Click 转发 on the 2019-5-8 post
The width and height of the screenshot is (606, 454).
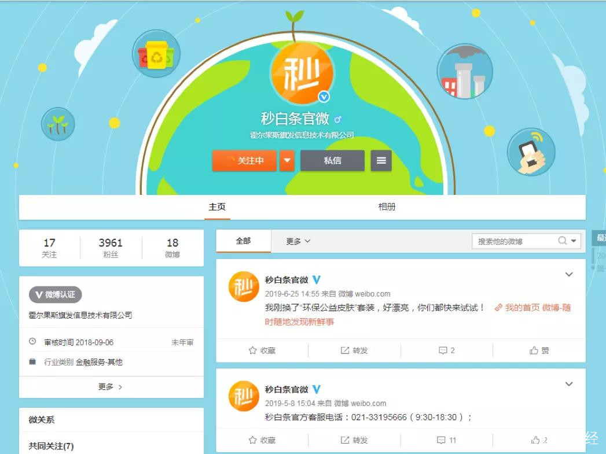[354, 440]
